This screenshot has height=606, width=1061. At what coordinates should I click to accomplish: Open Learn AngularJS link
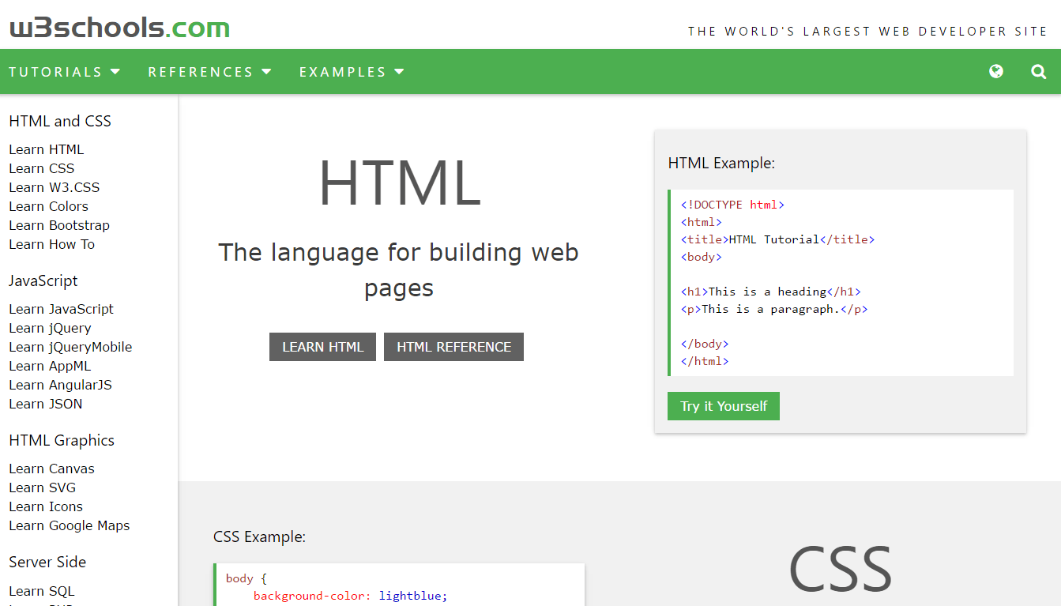60,385
